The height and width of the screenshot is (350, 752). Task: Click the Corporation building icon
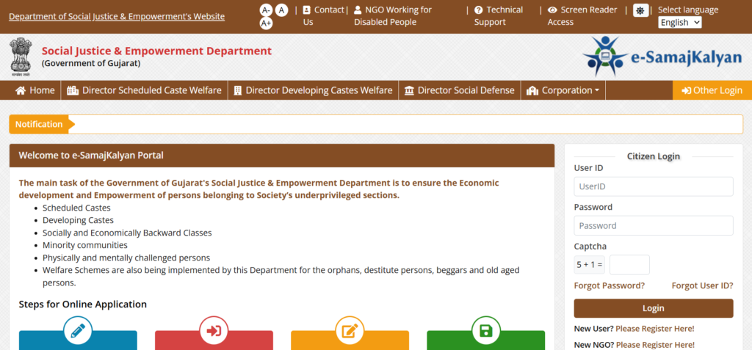click(x=532, y=90)
